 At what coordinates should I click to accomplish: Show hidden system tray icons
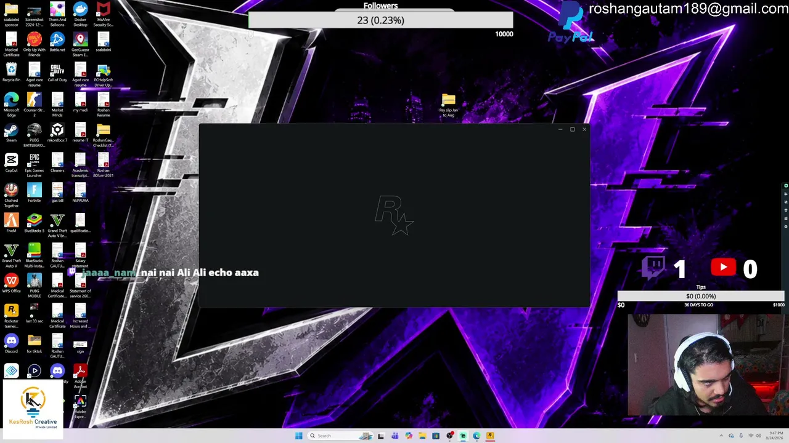(x=721, y=436)
